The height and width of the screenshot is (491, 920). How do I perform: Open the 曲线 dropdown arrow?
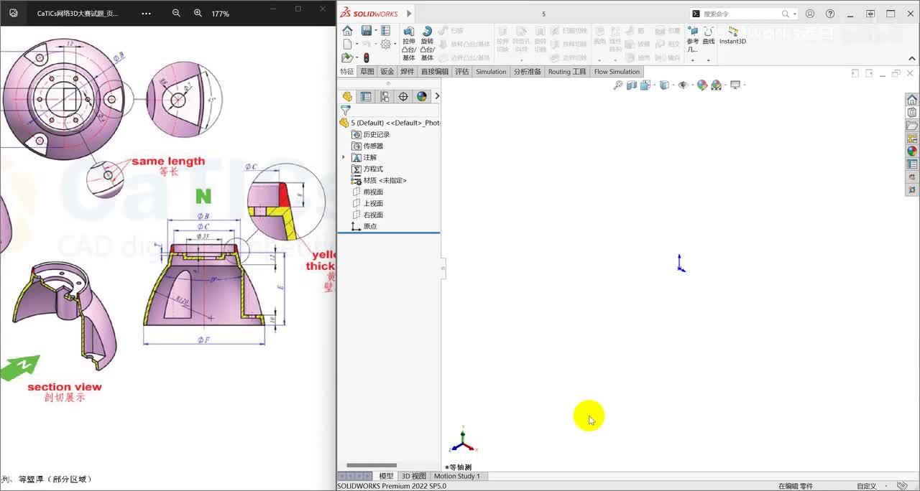point(709,60)
